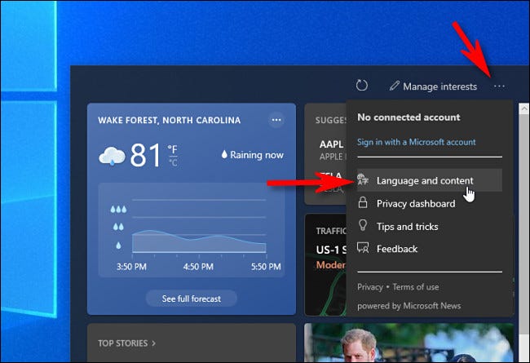
Task: Switch temperature unit to °C
Action: (172, 161)
